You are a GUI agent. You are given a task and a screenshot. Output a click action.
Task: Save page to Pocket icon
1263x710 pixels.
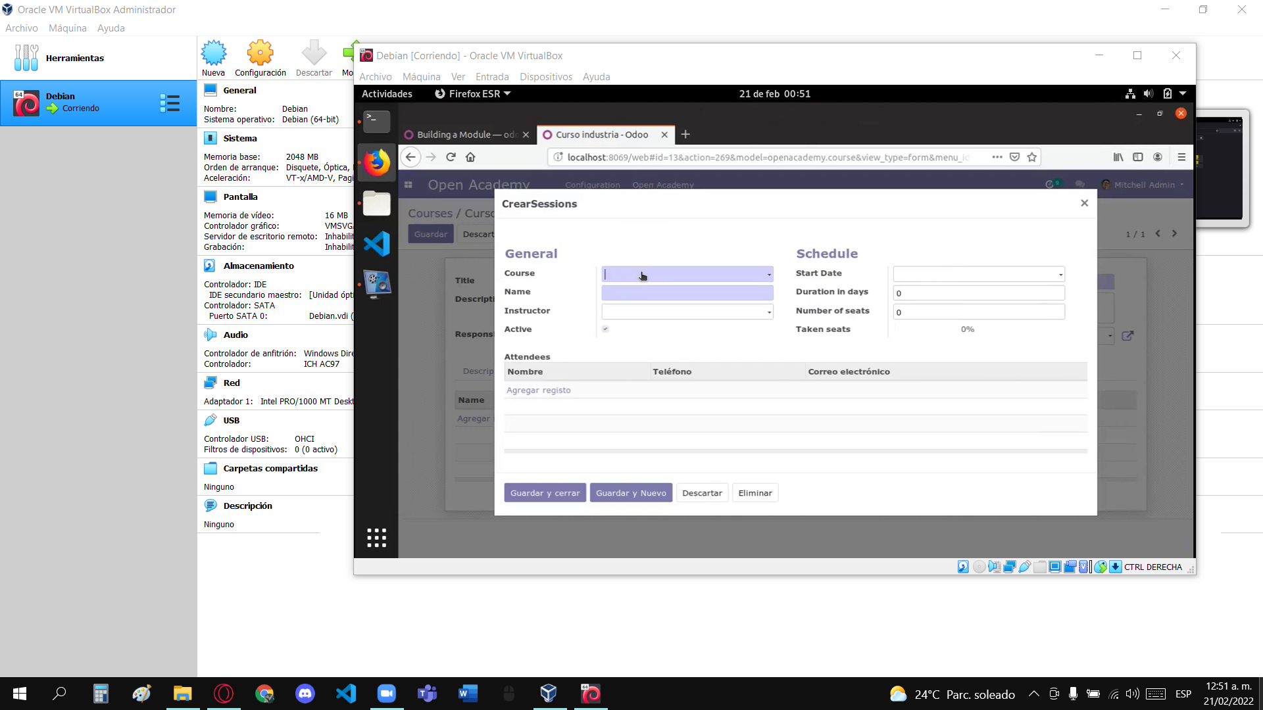click(1015, 157)
